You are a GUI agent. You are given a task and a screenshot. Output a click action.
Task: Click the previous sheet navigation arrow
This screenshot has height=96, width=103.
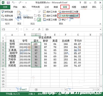point(5,90)
